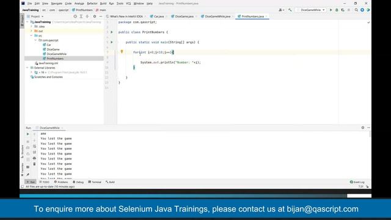
Task: Open the Terminal tool window
Action: 95,182
